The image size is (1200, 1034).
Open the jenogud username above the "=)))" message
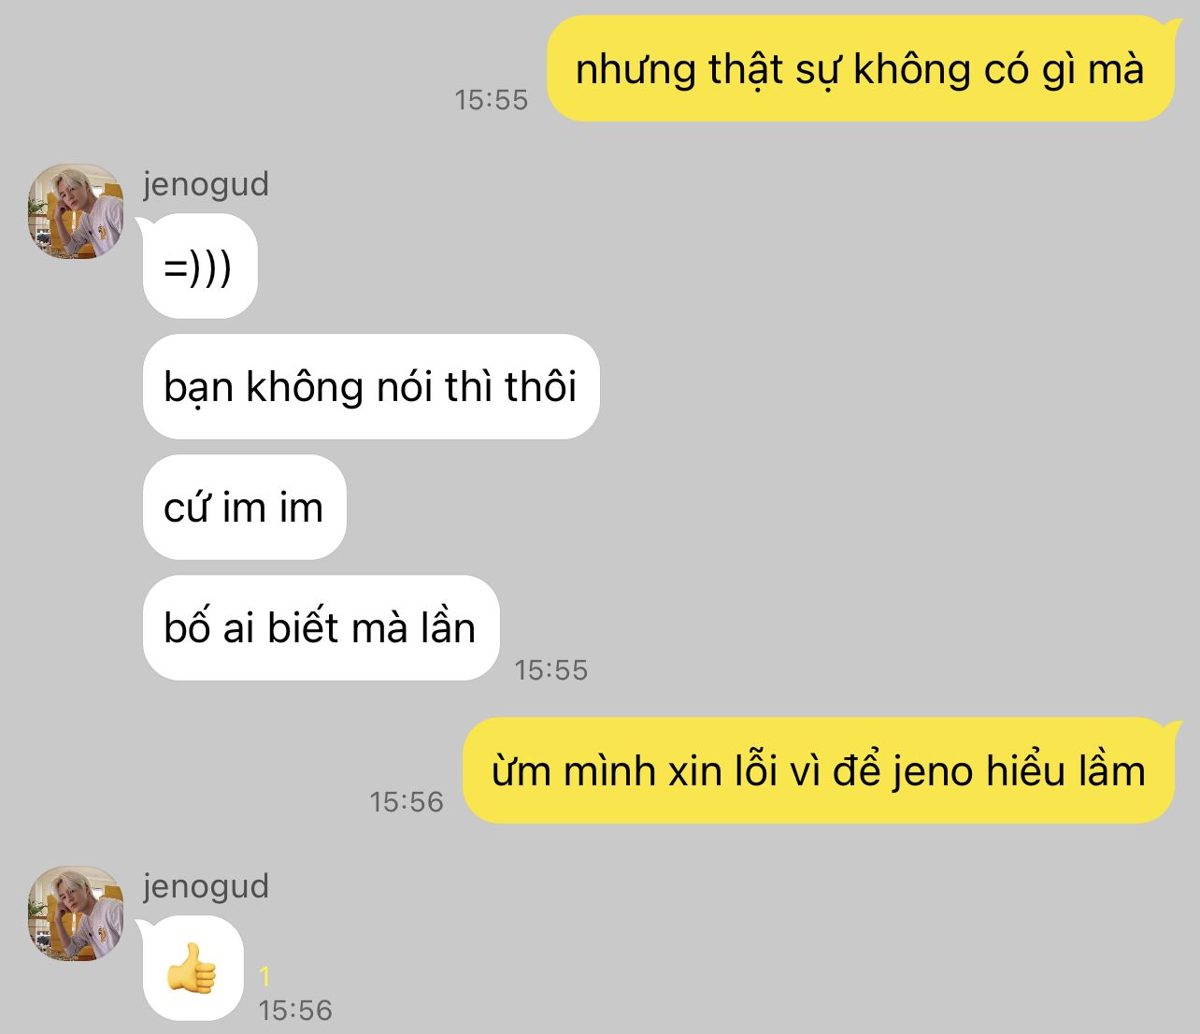click(206, 184)
